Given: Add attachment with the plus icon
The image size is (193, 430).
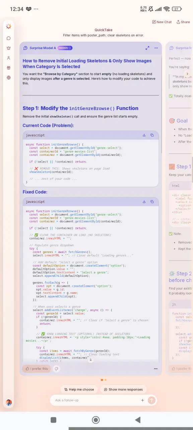Looking at the screenshot, I should (142, 400).
